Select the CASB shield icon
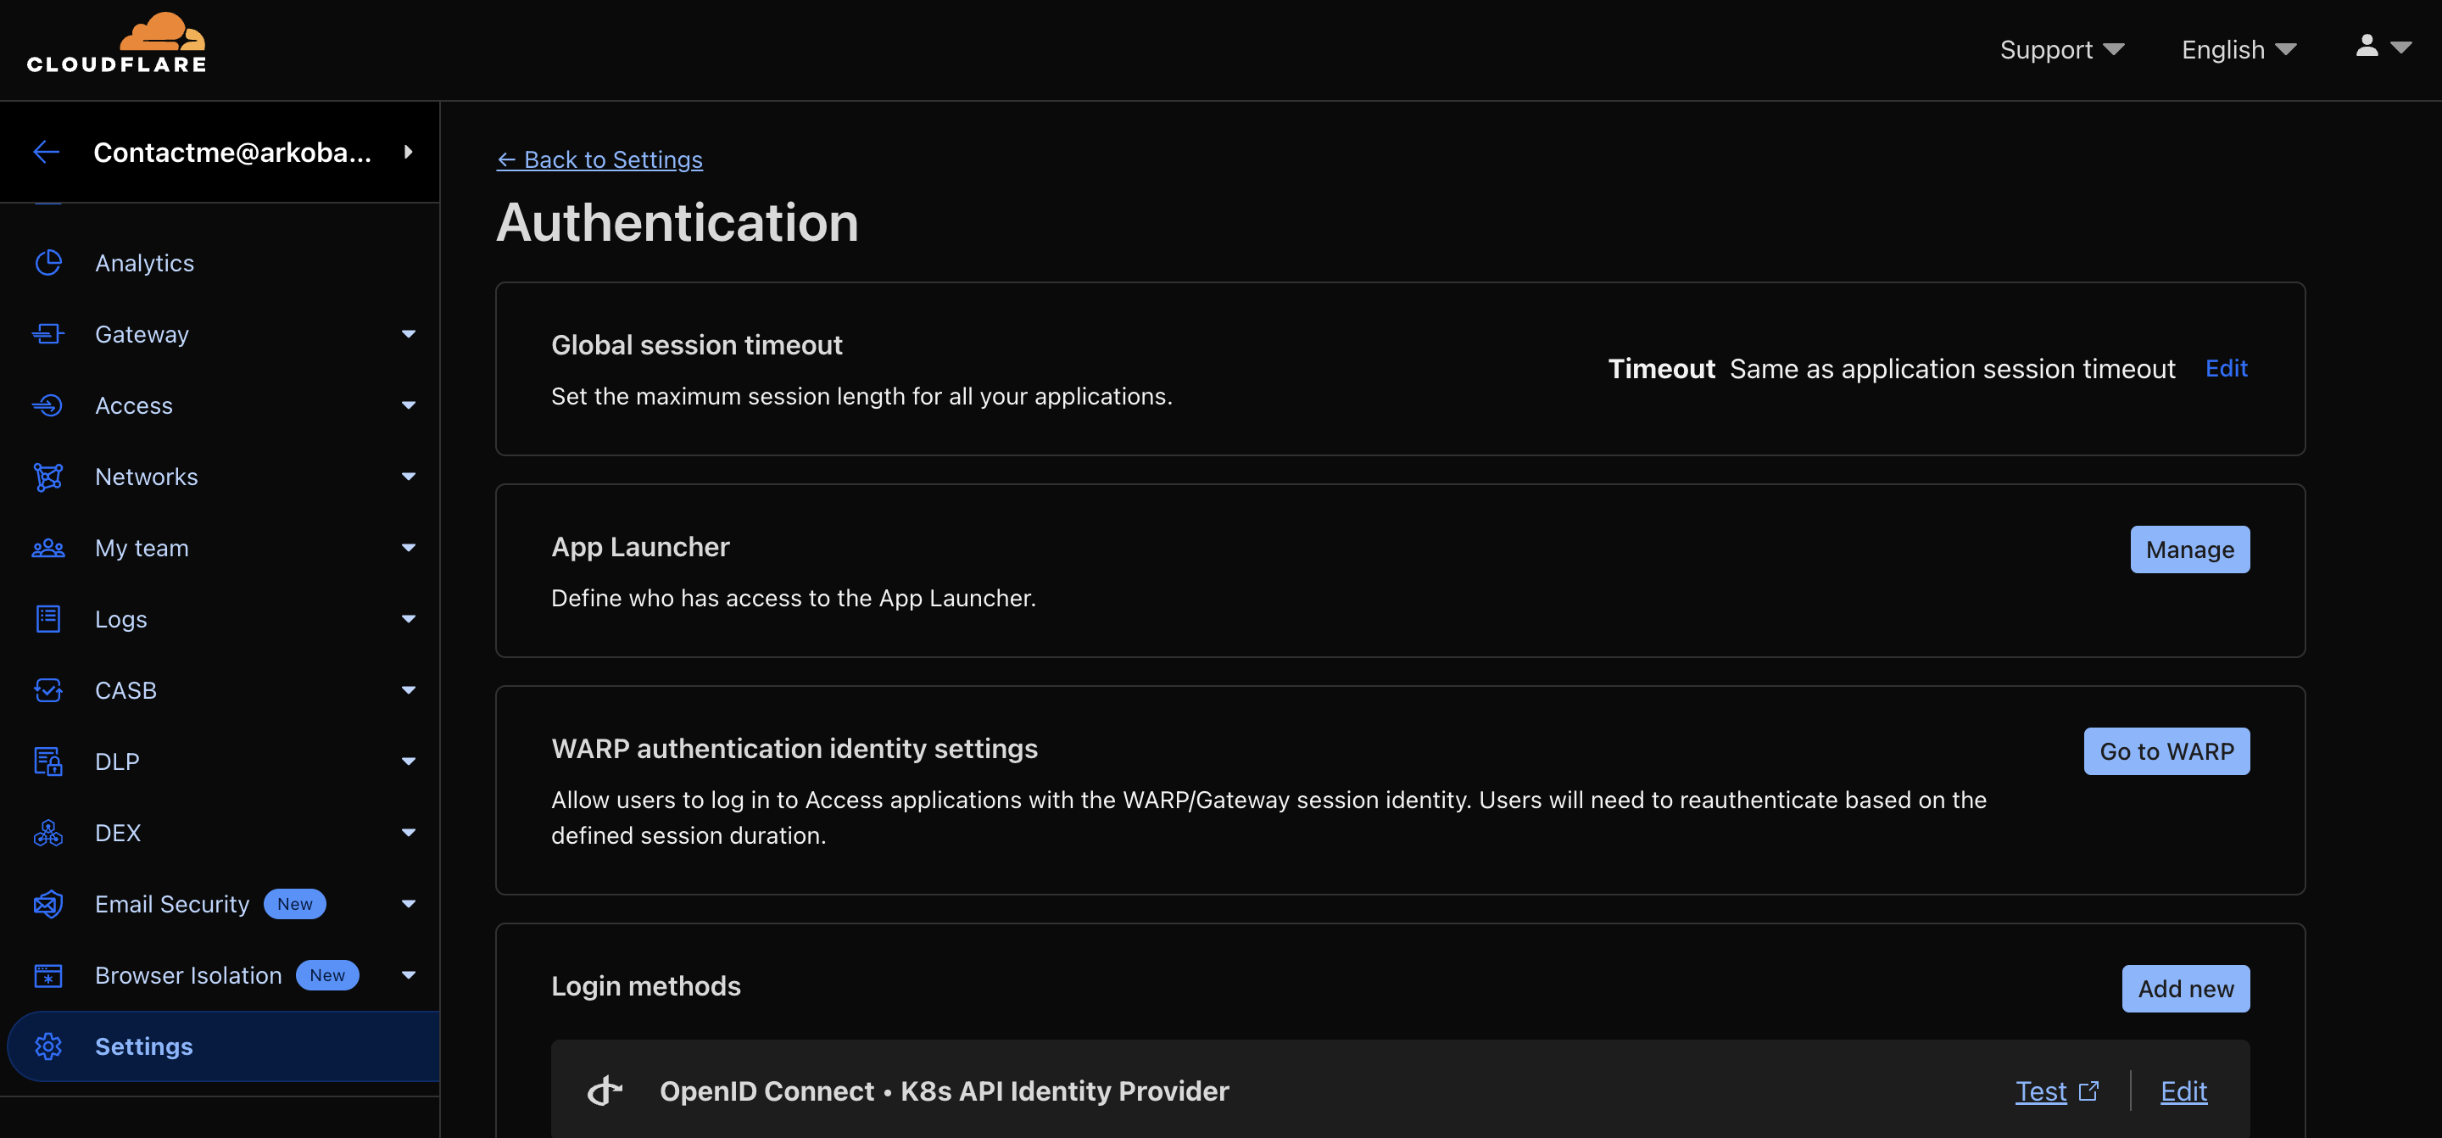This screenshot has width=2442, height=1138. click(48, 689)
